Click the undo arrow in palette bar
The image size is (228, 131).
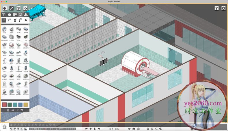(22, 110)
